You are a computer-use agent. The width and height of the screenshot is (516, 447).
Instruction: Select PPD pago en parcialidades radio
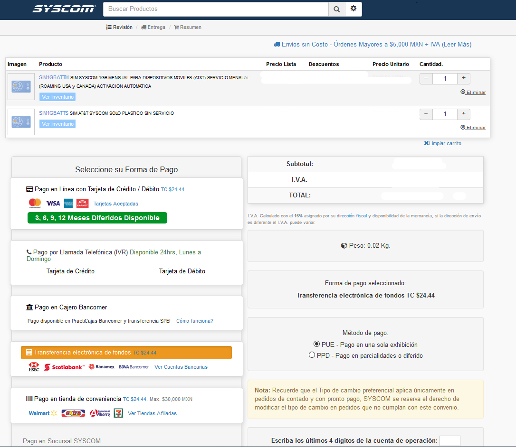pyautogui.click(x=312, y=355)
